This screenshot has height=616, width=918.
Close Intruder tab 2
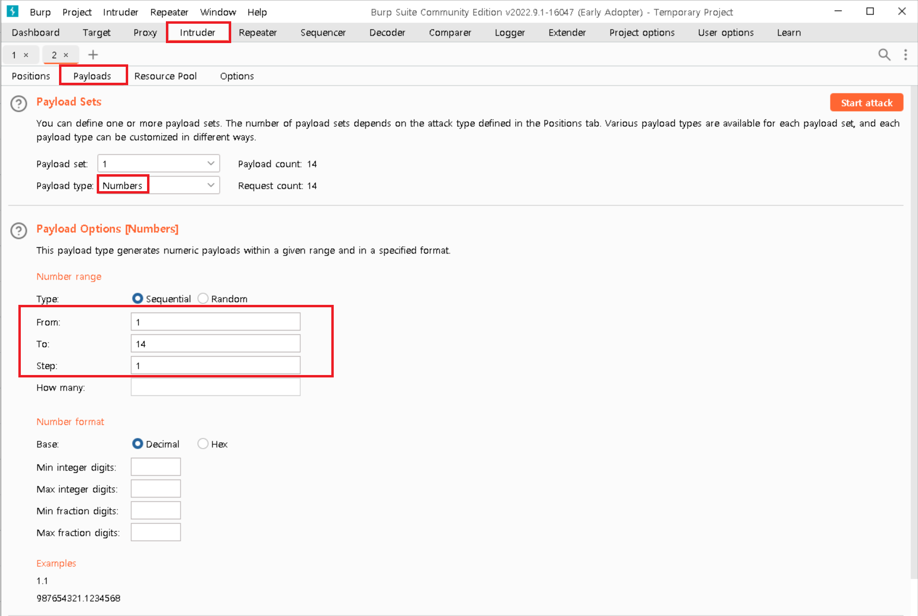point(66,55)
